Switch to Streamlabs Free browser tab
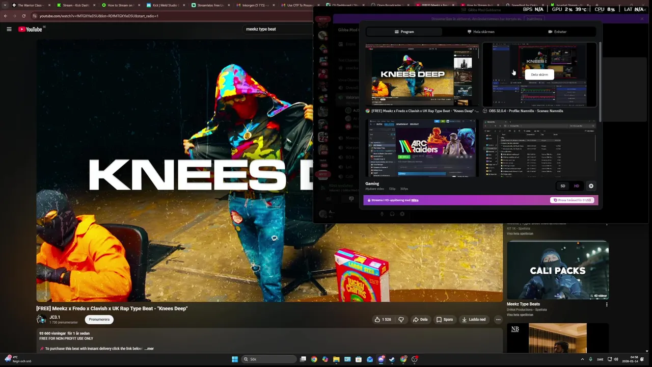The image size is (652, 367). 210,5
